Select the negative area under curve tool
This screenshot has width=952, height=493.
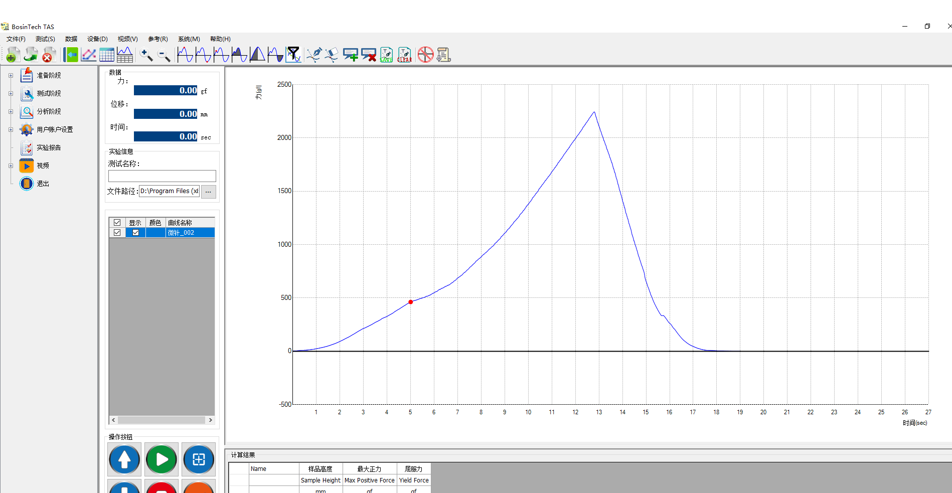pos(275,55)
